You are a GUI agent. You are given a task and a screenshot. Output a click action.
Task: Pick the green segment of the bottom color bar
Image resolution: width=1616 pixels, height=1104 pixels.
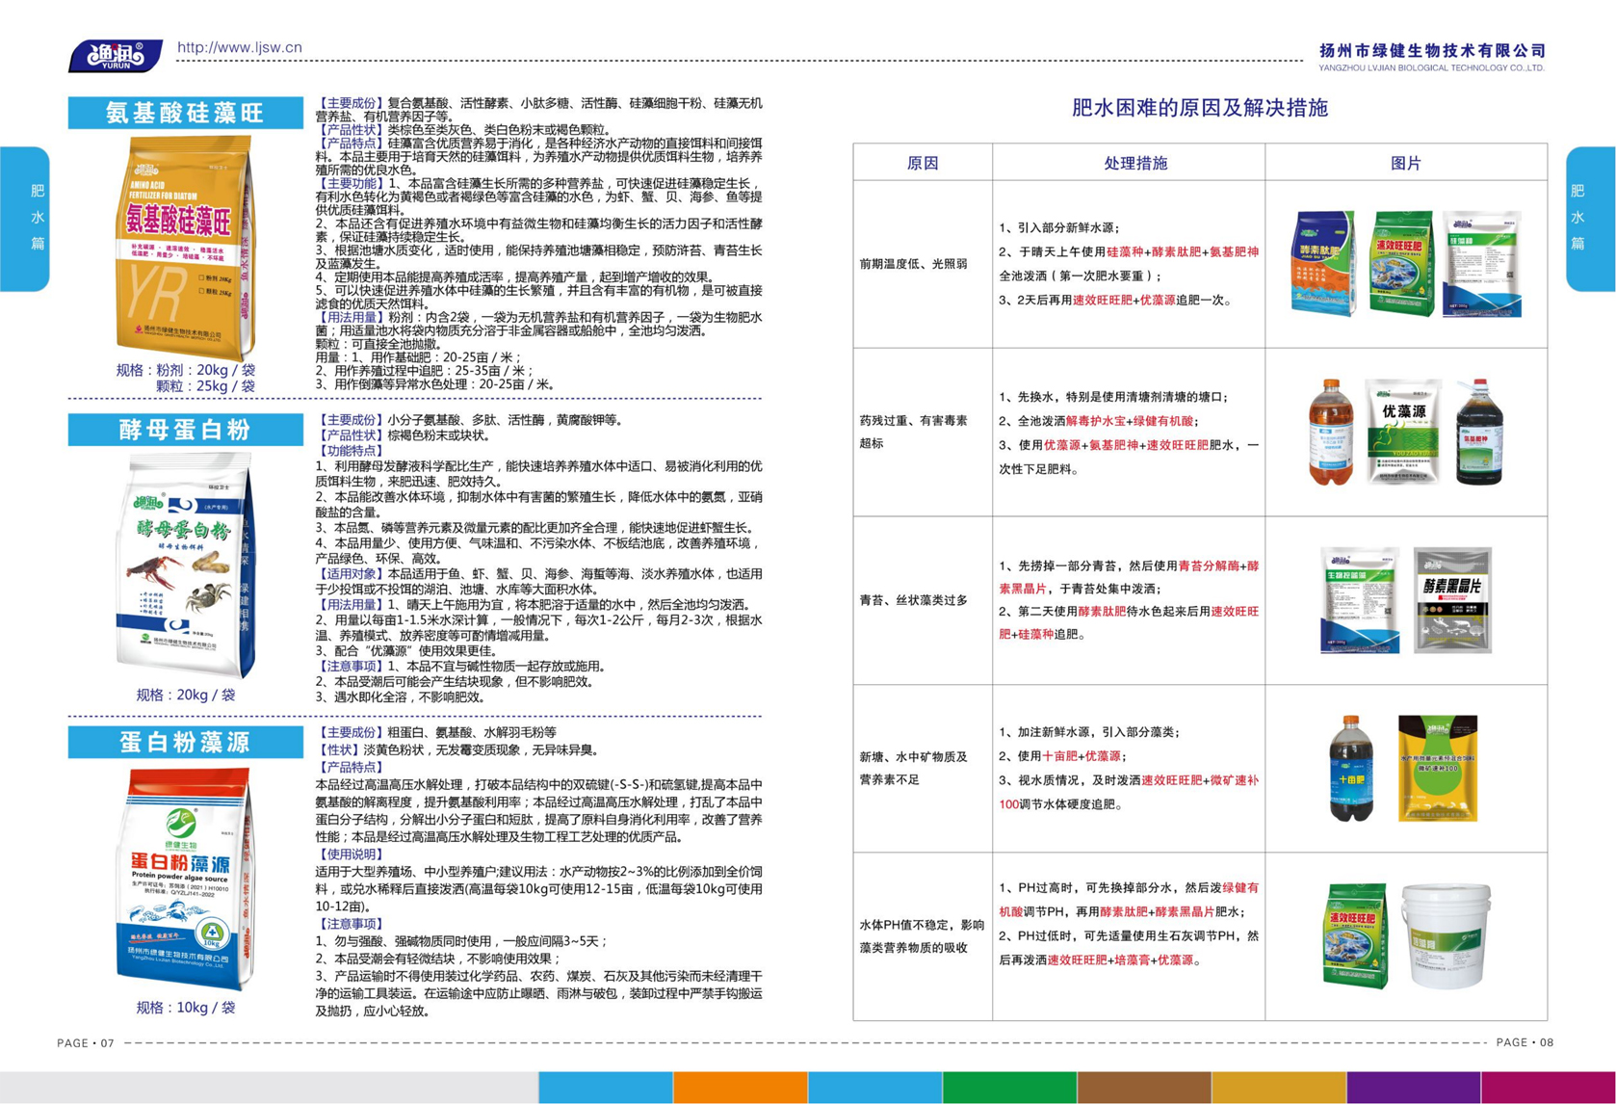point(1009,1088)
